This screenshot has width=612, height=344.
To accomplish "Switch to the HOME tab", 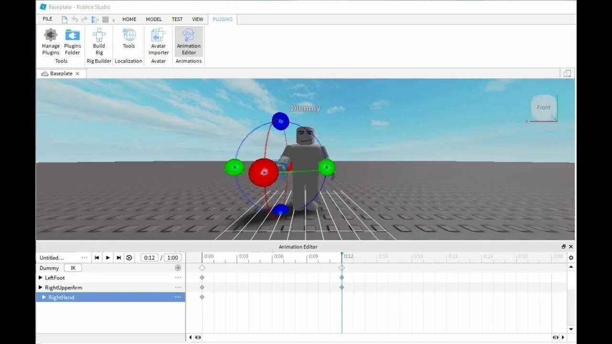I will coord(129,19).
